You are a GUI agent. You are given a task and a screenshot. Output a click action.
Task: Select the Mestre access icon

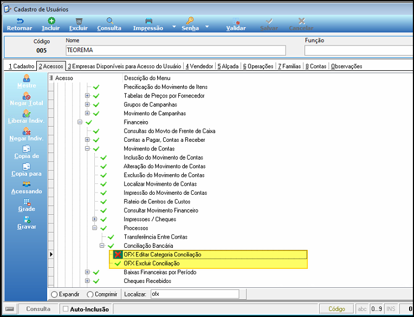pyautogui.click(x=27, y=78)
